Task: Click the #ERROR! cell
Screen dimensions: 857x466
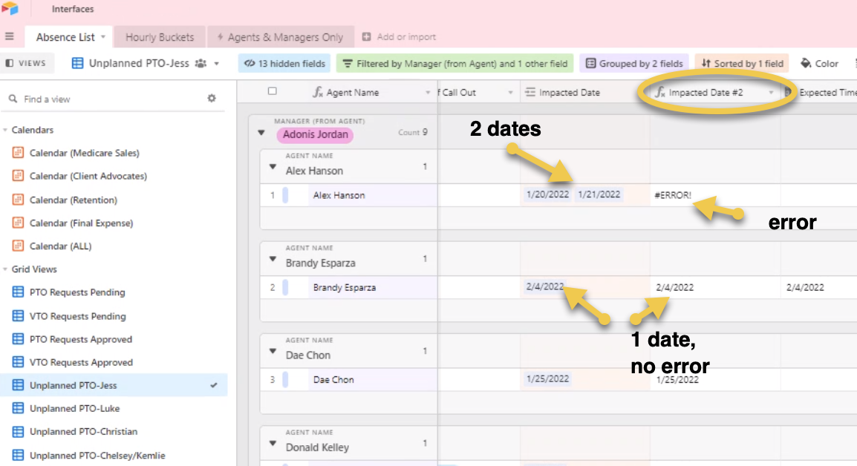Action: coord(715,195)
